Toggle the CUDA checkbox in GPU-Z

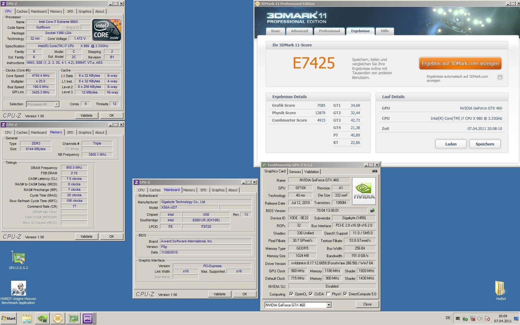pos(311,294)
